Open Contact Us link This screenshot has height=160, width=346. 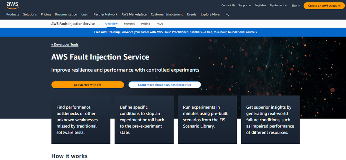click(228, 6)
